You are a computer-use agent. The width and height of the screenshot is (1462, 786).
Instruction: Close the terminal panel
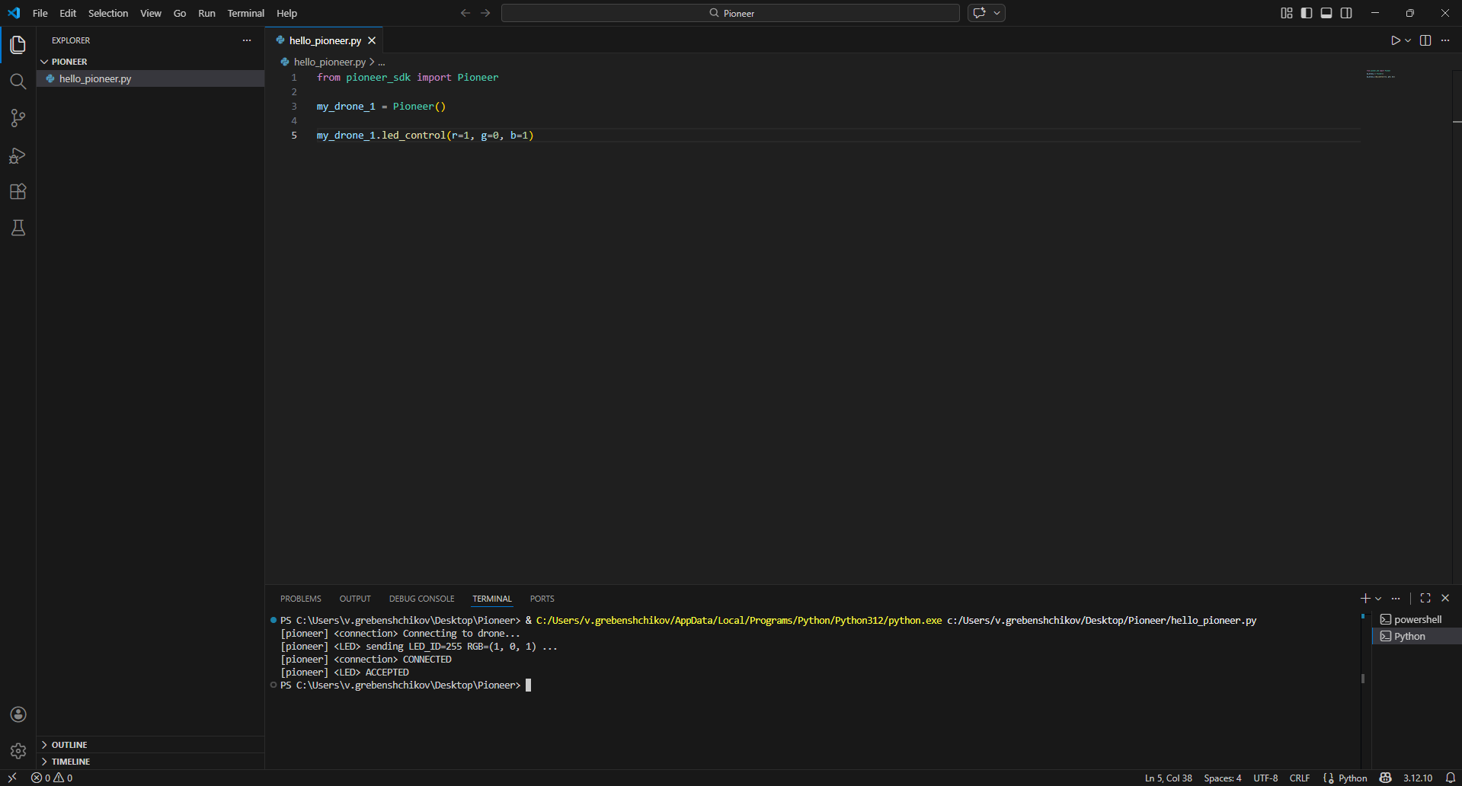tap(1445, 599)
